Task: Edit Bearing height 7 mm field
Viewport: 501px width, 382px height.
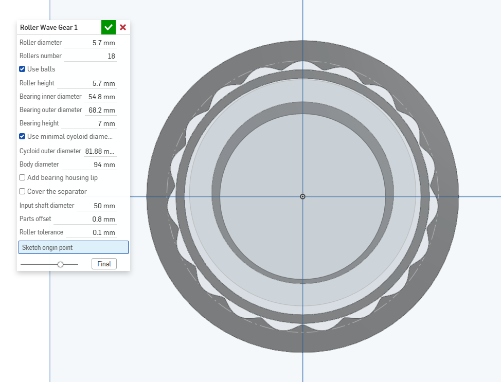Action: [89, 123]
